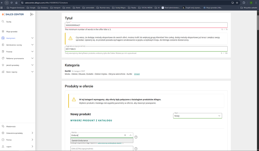This screenshot has height=151, width=259.
Task: Open browser extensions puzzle icon
Action: point(244,3)
